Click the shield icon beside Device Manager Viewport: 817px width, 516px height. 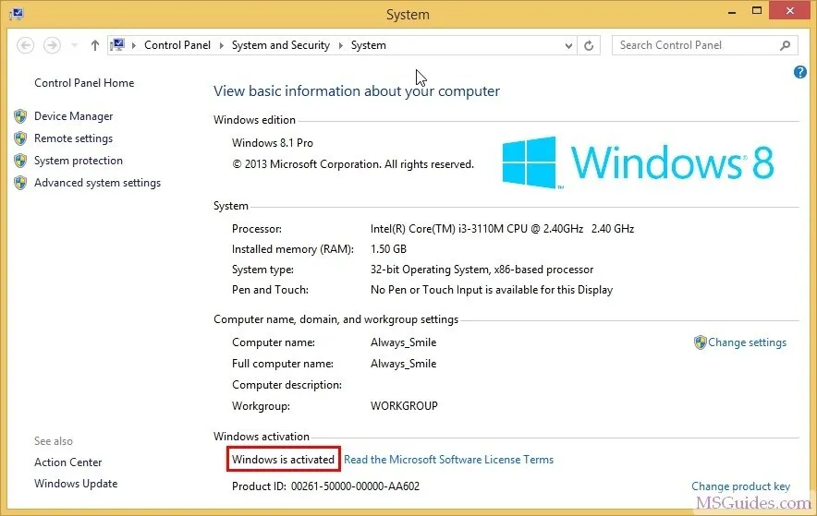point(20,116)
